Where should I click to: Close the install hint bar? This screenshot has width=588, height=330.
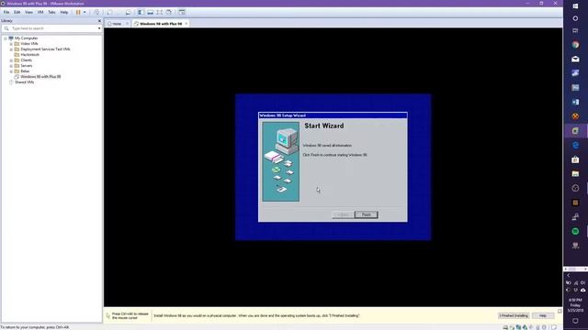560,311
